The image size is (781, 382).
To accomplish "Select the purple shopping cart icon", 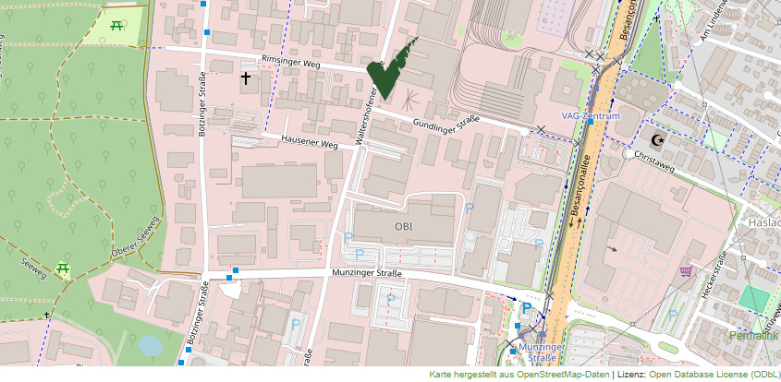I will [x=686, y=271].
